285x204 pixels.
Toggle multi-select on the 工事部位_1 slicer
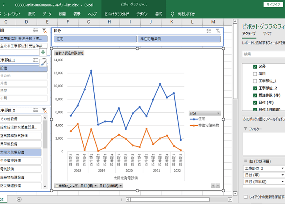[35, 60]
